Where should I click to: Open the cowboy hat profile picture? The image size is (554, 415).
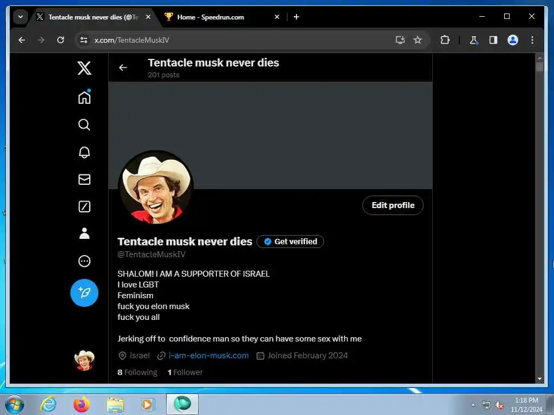(156, 188)
